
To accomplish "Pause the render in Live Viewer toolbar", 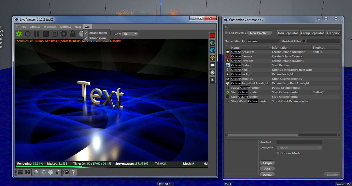I will (x=37, y=34).
